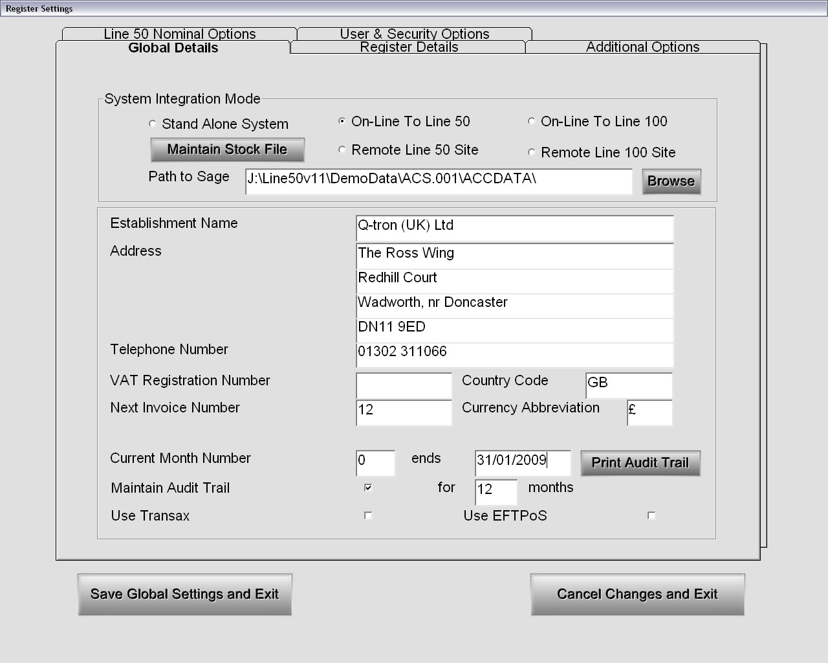Click postcode field DN11 9ED
828x663 pixels.
515,330
